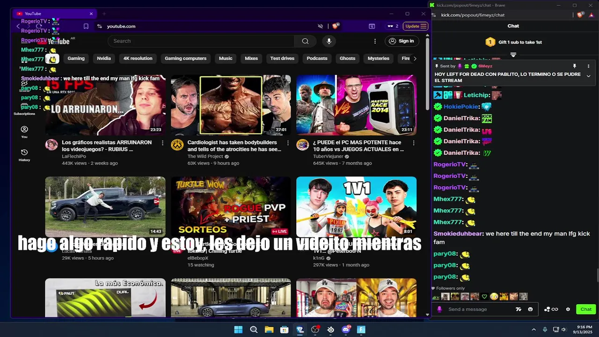
Task: Select the Gaming category chip
Action: click(x=76, y=59)
